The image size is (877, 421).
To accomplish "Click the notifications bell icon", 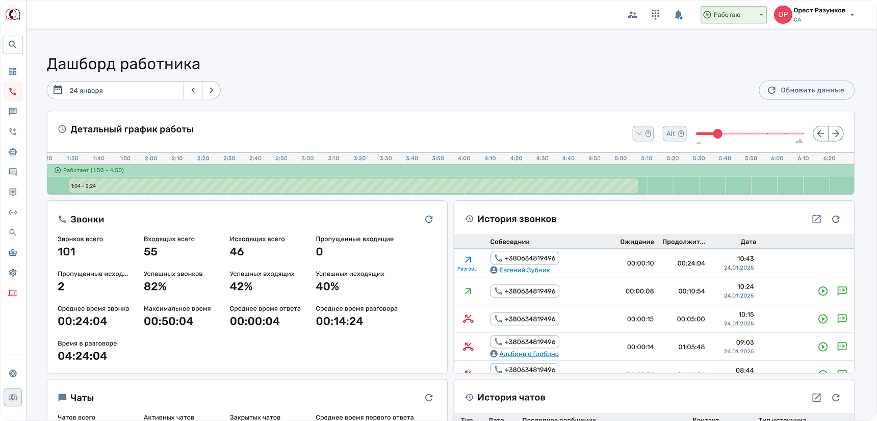I will (x=678, y=15).
